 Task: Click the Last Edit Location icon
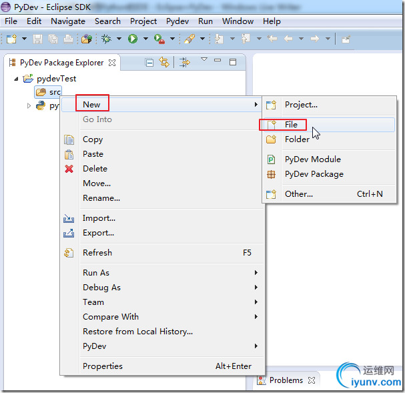[272, 39]
